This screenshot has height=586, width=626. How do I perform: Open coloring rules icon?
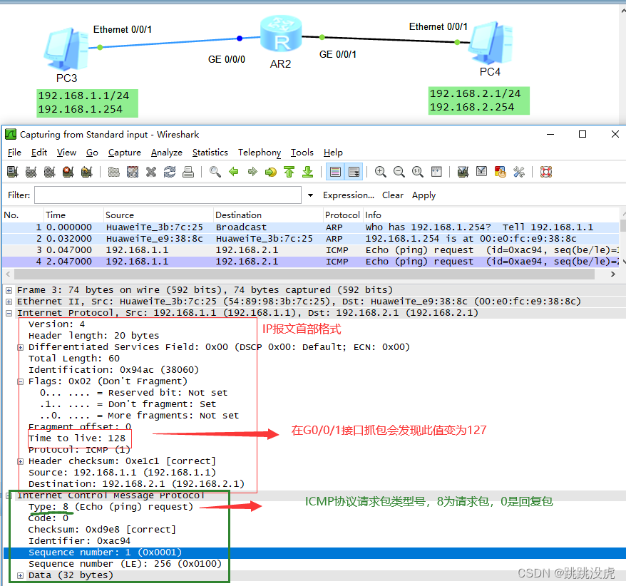tap(501, 172)
